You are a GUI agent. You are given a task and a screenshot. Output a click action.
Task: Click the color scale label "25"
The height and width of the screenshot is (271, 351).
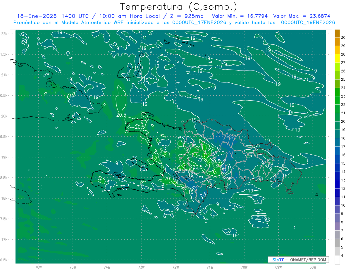343,80
